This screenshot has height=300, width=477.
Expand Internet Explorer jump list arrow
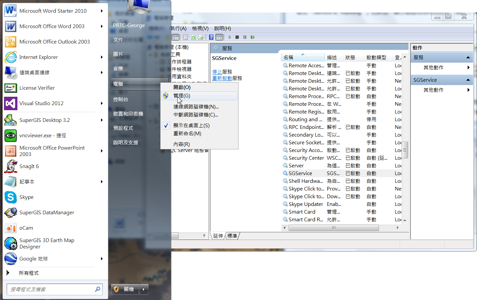(x=102, y=57)
